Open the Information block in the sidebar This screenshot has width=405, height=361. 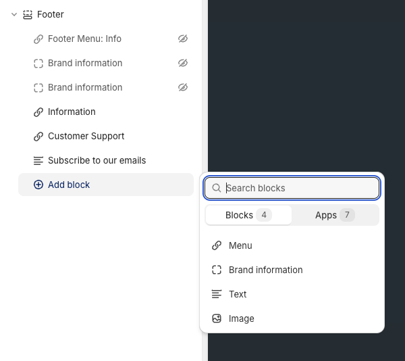coord(72,112)
